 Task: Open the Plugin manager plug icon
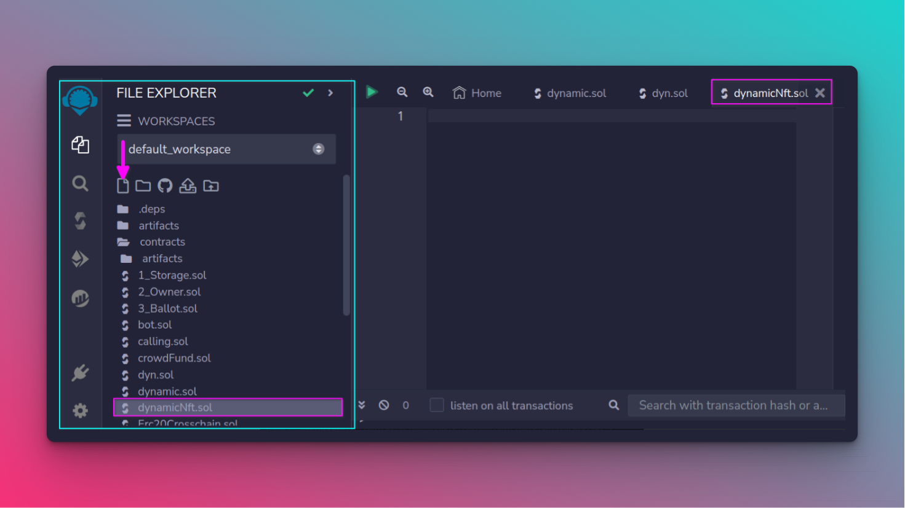click(80, 372)
